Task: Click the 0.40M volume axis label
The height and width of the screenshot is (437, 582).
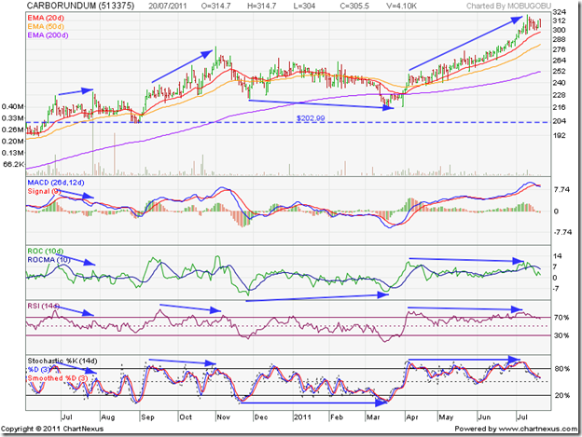Action: click(x=13, y=107)
